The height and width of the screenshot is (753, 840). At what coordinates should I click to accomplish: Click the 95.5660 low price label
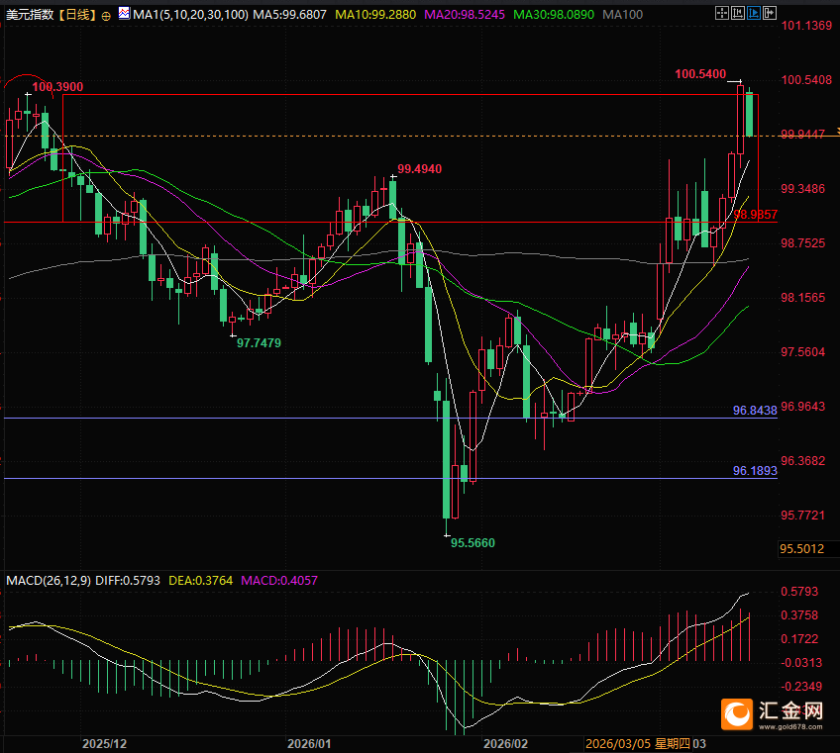click(x=472, y=542)
